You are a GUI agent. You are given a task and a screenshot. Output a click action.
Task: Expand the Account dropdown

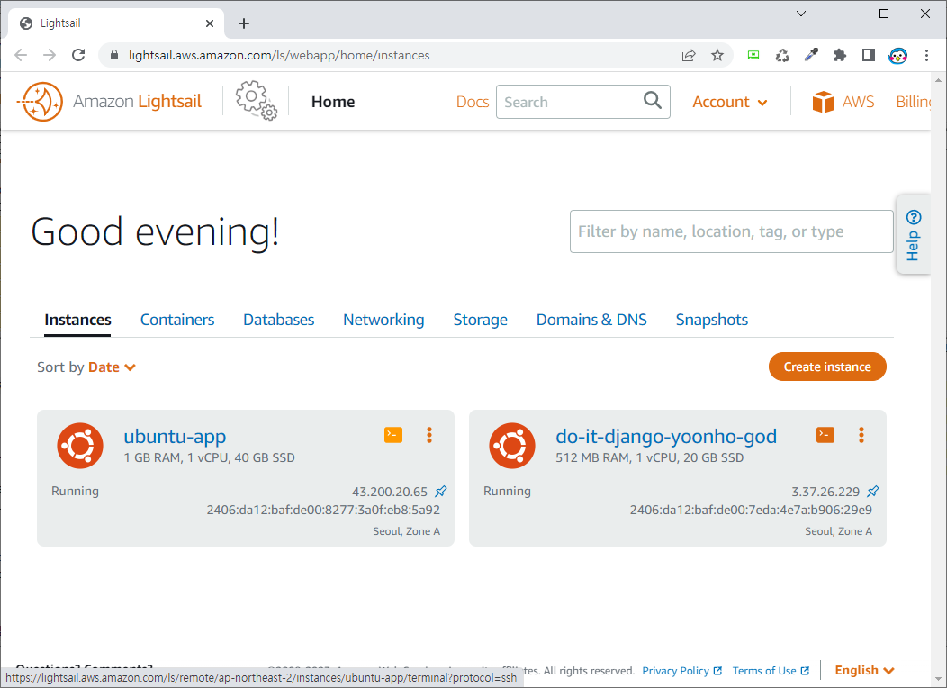click(729, 102)
